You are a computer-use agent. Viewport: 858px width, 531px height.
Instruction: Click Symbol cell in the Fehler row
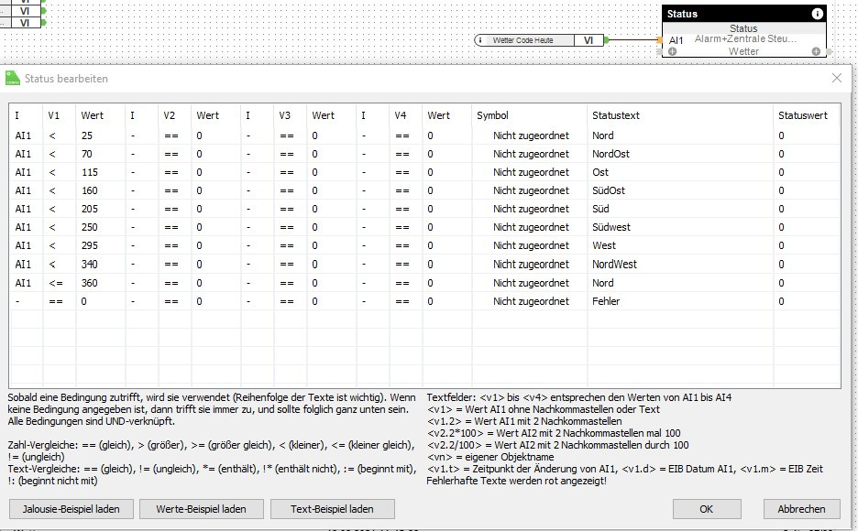point(530,301)
